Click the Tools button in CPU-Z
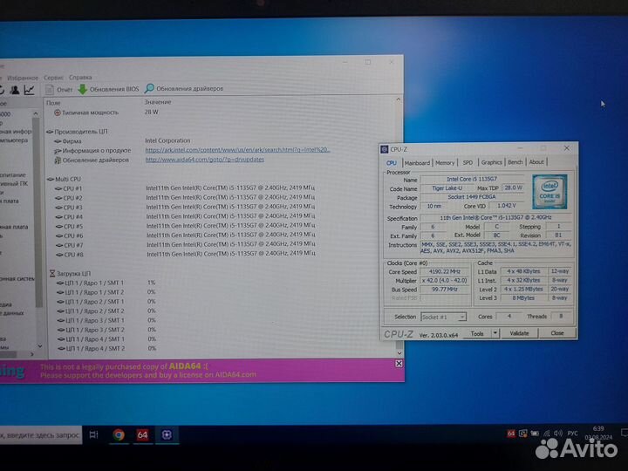Screen dimensions: 628x471 pyautogui.click(x=477, y=333)
